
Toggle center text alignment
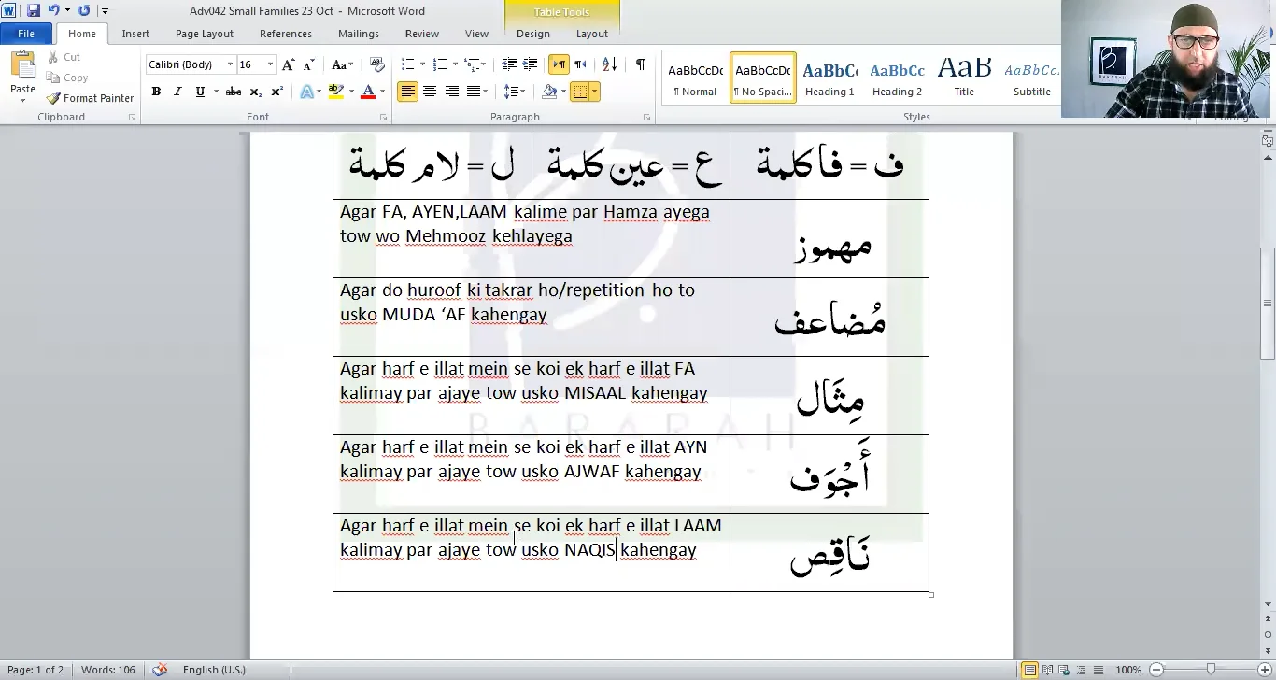(x=430, y=92)
